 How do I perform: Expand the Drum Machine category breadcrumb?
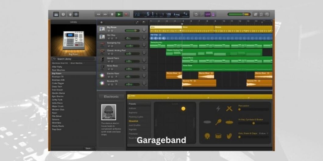click(76, 63)
